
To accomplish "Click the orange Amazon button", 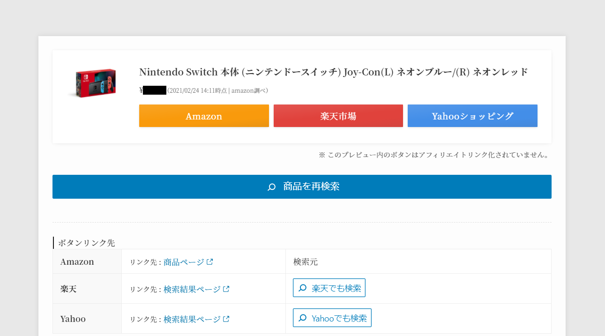I will point(204,116).
